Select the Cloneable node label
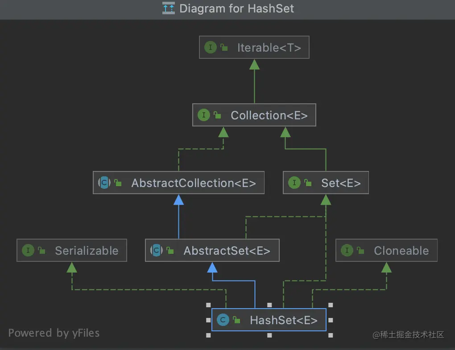The height and width of the screenshot is (350, 455). coord(401,250)
